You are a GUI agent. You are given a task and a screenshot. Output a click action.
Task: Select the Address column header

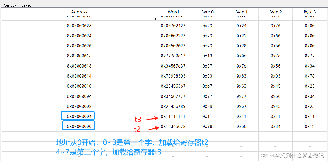coord(79,12)
